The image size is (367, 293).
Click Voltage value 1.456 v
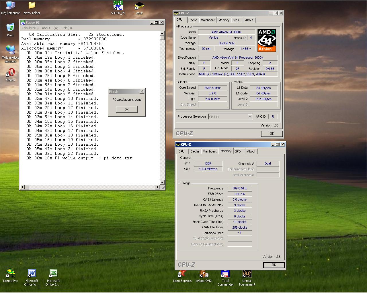pos(245,49)
